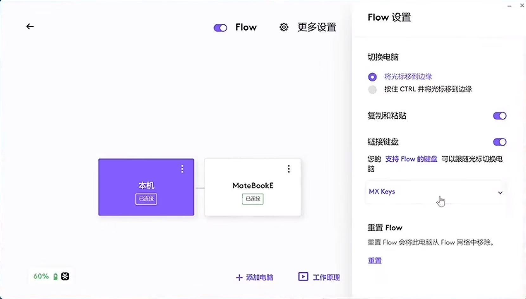
Task: Click the 重置 Flow 会将此电脑 description text
Action: pyautogui.click(x=431, y=243)
